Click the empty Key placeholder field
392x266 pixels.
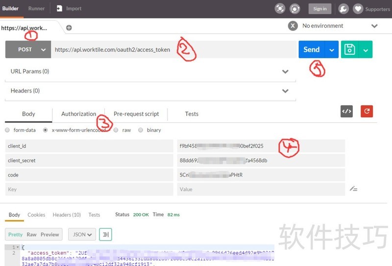pos(89,189)
